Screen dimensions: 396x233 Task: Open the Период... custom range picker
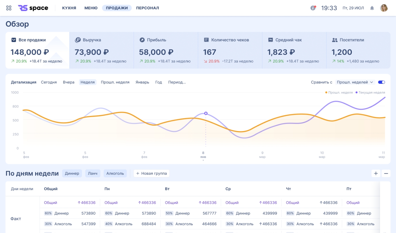tap(177, 82)
